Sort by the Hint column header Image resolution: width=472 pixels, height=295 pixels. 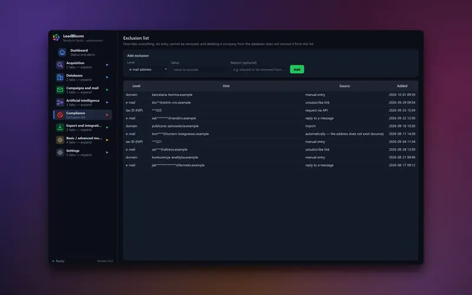click(x=226, y=86)
